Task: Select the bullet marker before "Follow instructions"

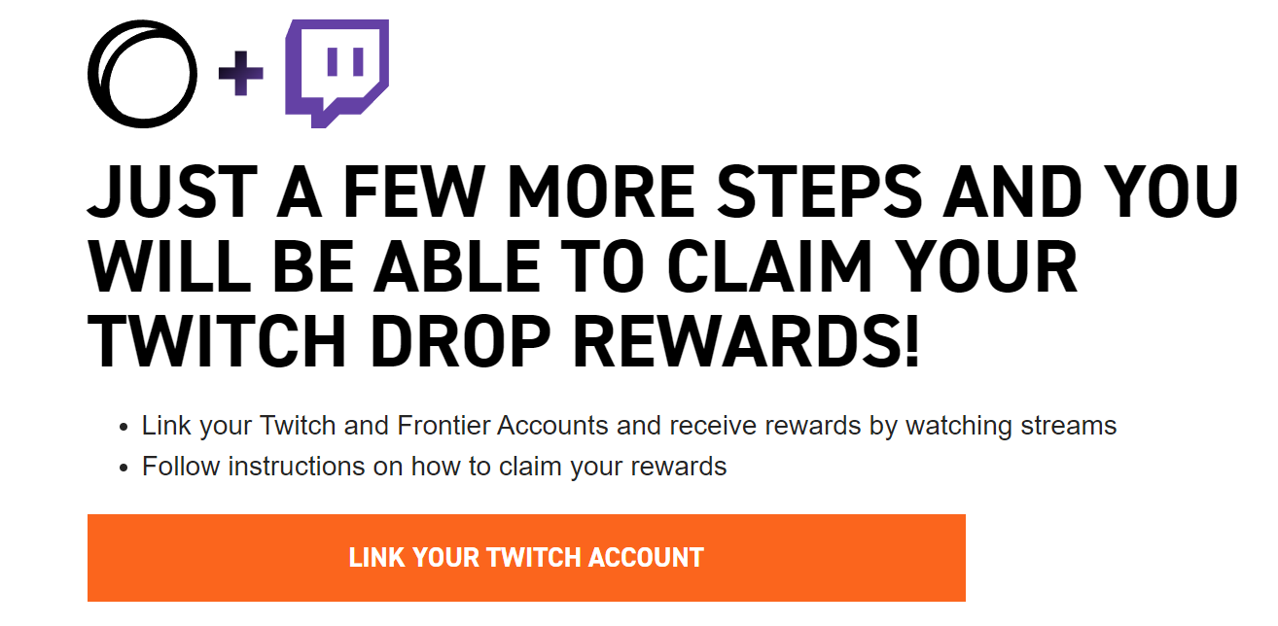Action: [124, 468]
